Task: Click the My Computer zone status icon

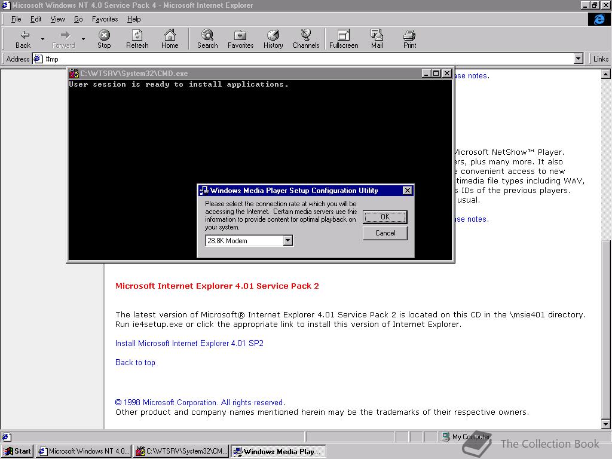Action: point(445,437)
